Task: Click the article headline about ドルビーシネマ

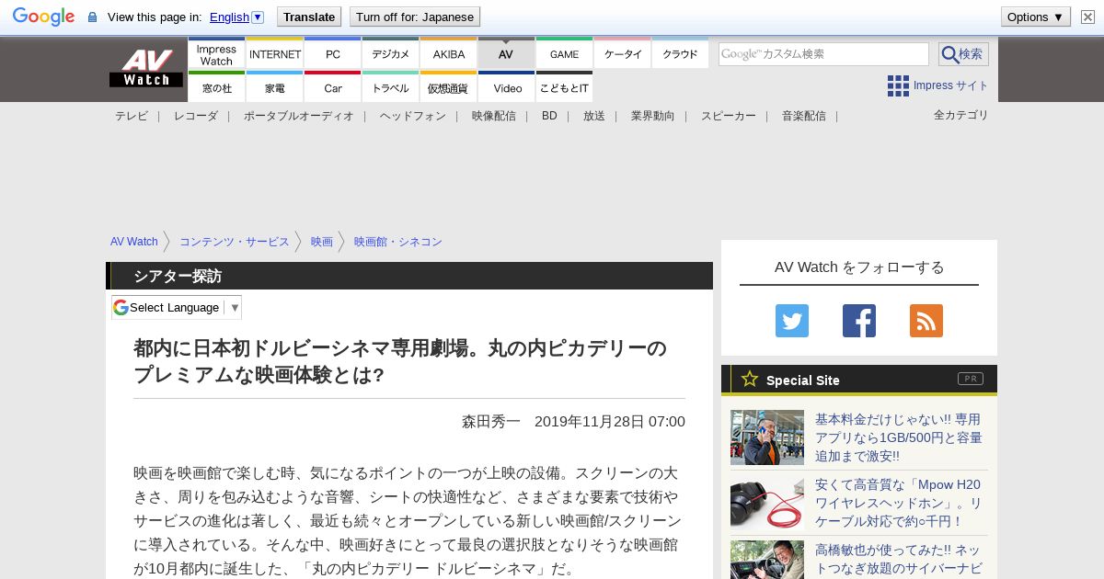Action: tap(400, 361)
